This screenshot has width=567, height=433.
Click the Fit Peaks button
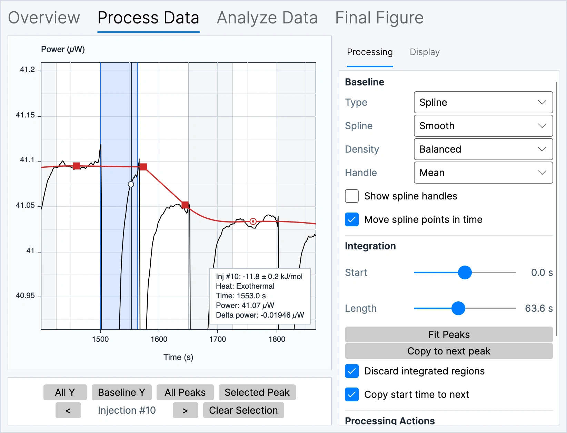(x=449, y=334)
